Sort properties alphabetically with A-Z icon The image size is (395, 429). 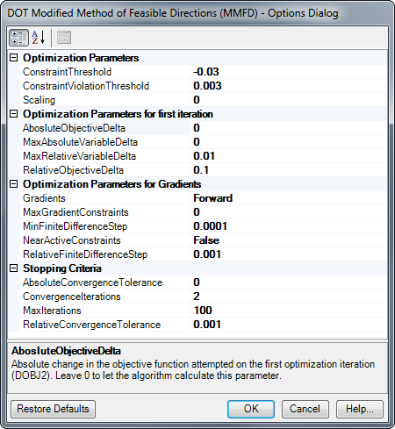coord(39,38)
